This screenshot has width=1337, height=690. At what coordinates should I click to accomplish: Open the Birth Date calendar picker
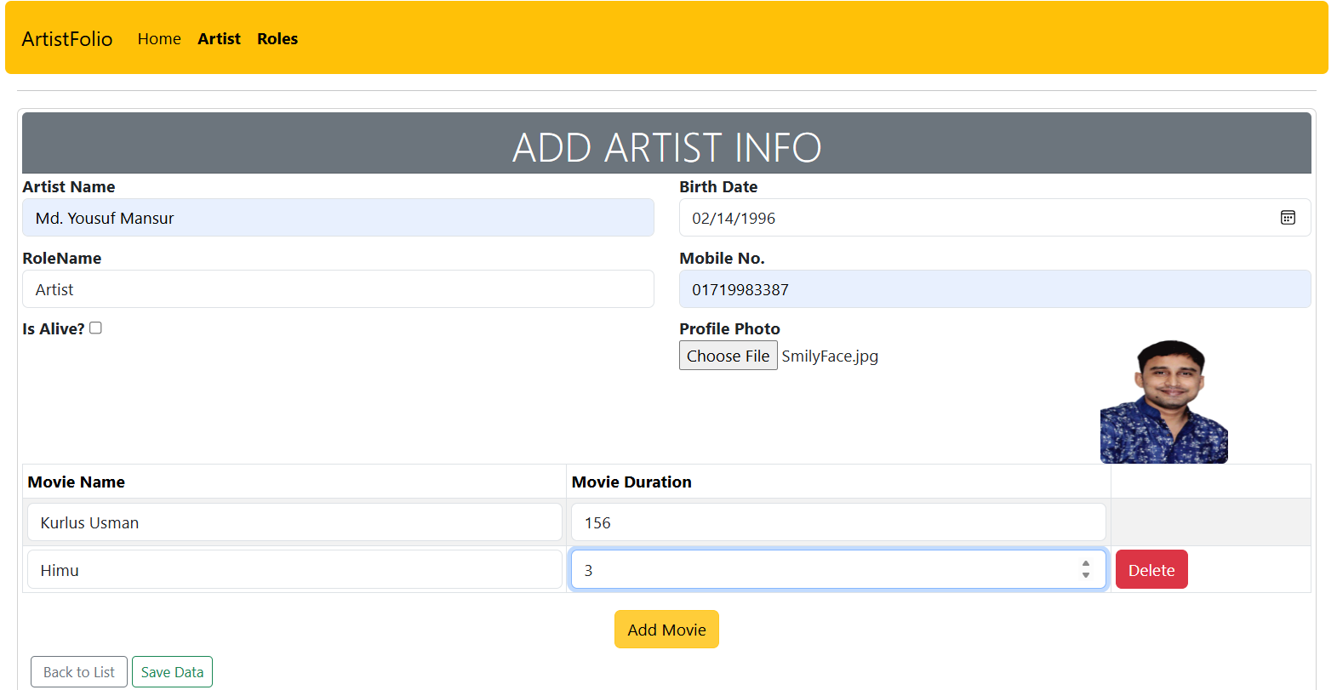[x=1288, y=218]
